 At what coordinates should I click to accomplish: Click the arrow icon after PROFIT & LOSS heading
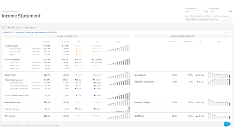[60, 32]
